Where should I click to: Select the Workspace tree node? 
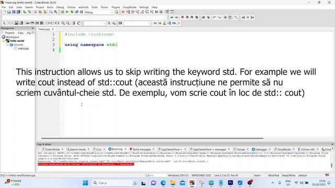pyautogui.click(x=13, y=37)
